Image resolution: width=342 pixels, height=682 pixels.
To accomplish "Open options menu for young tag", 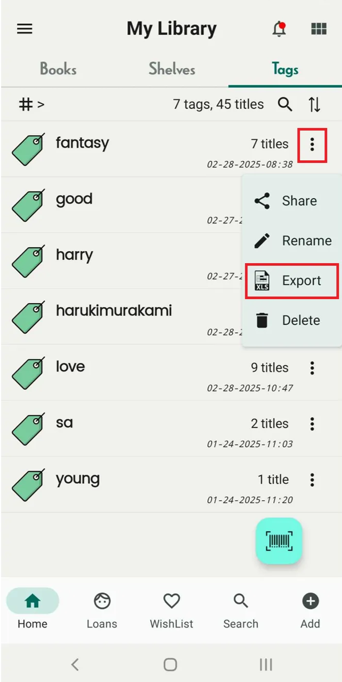I will 312,480.
